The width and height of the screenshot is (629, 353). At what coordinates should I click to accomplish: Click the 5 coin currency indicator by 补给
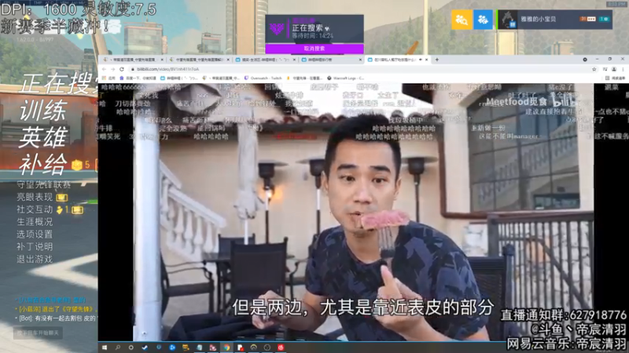pyautogui.click(x=81, y=165)
